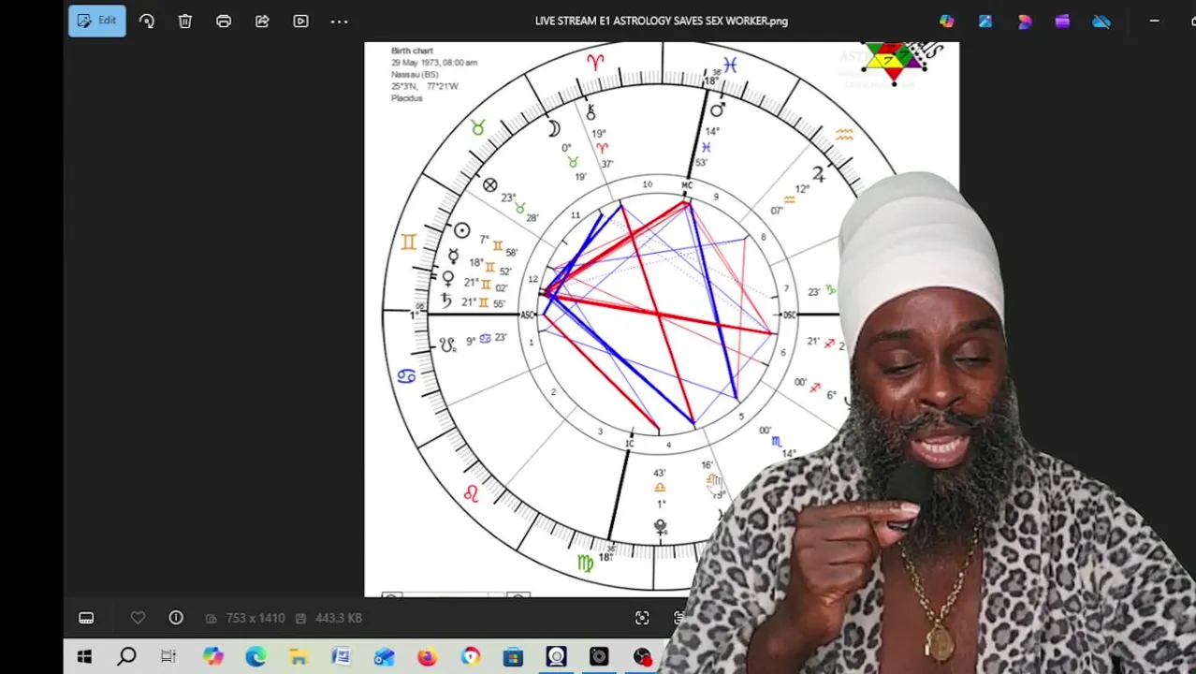Open Outlook mail icon on taskbar
Screen dimensions: 1196x674
[x=384, y=657]
